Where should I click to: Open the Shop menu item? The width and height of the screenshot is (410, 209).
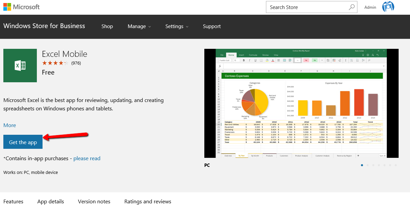point(107,26)
